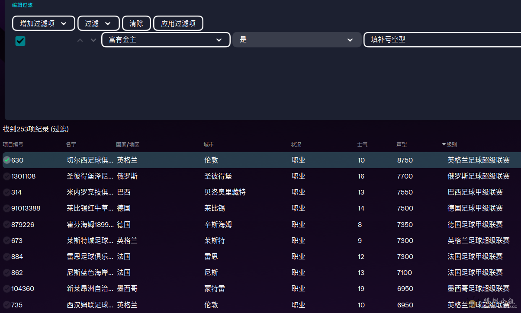The image size is (521, 313).
Task: Toggle selection circle for row 314
Action: [7, 192]
